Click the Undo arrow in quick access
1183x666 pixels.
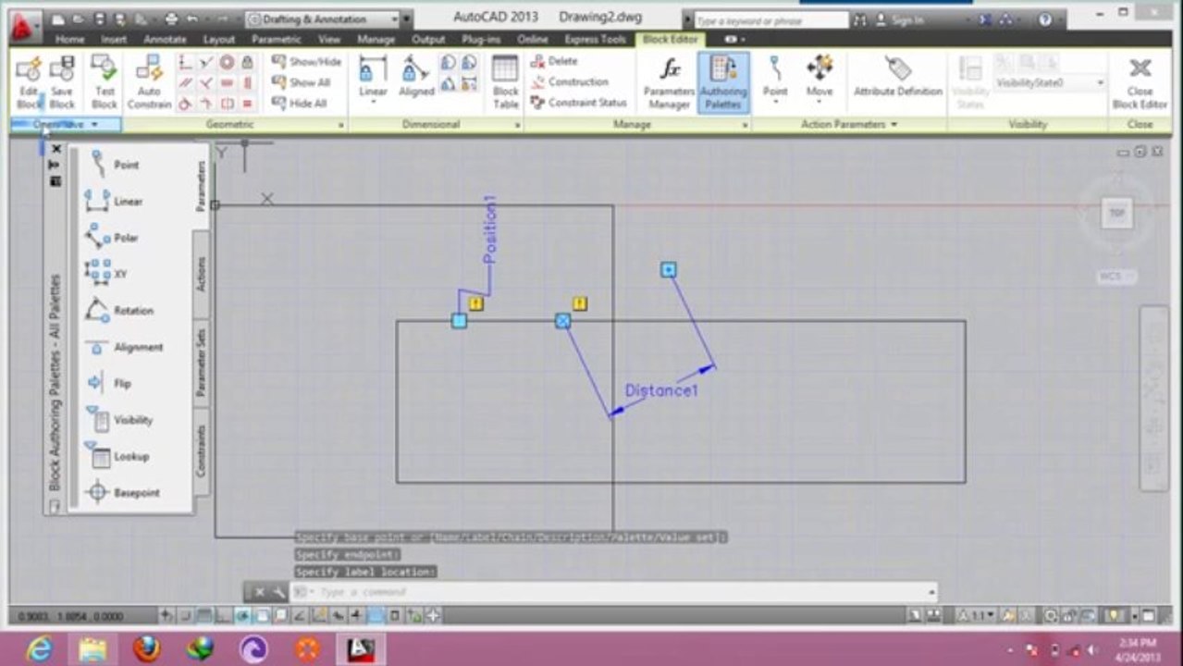tap(192, 18)
